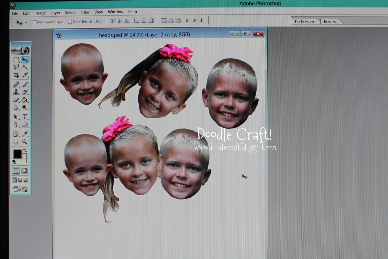The image size is (388, 259).
Task: Swap foreground and background colors
Action: pos(25,150)
